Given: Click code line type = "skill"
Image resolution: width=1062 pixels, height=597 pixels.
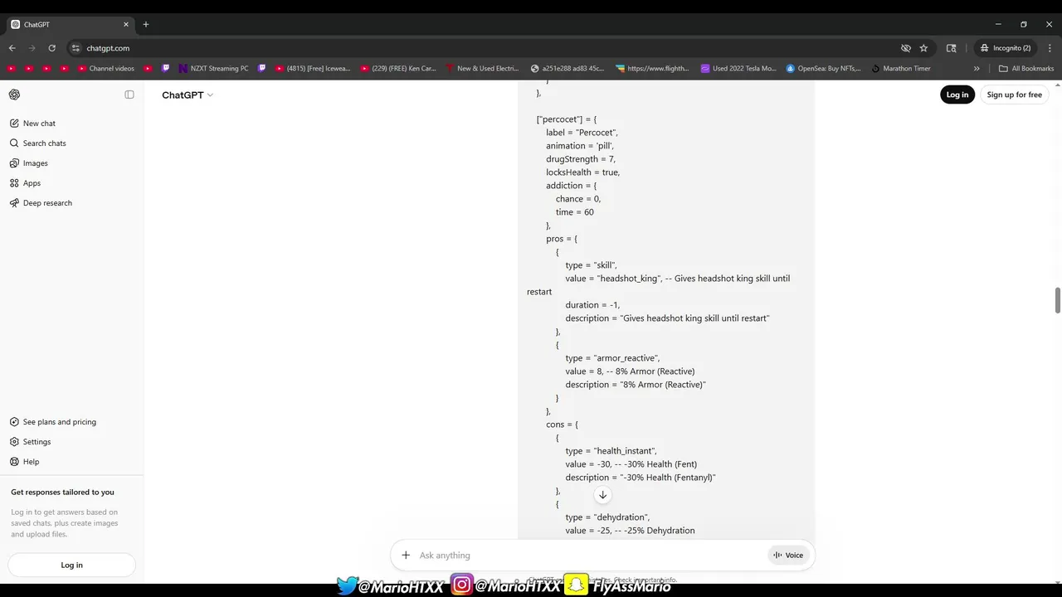Looking at the screenshot, I should pos(592,265).
